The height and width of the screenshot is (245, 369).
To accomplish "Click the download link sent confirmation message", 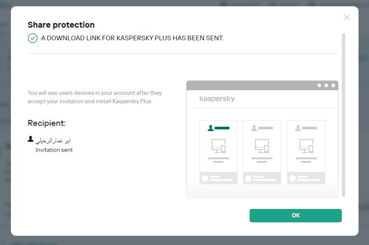I will (x=132, y=38).
